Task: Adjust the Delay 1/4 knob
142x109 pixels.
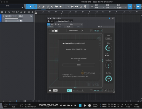Action: [x=109, y=48]
